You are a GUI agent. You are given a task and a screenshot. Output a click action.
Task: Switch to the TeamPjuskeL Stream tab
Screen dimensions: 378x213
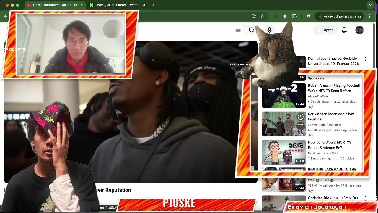point(117,5)
